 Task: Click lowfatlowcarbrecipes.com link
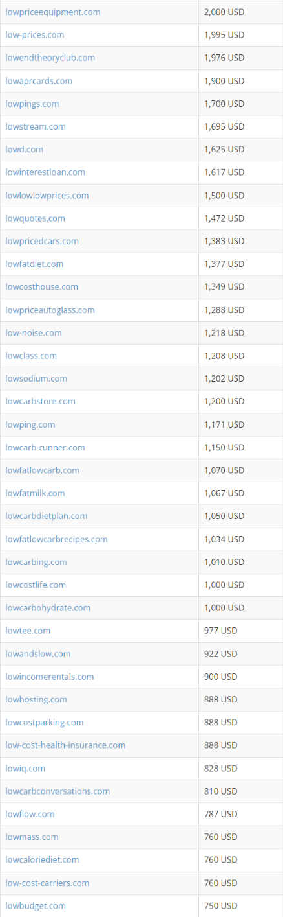click(x=57, y=539)
